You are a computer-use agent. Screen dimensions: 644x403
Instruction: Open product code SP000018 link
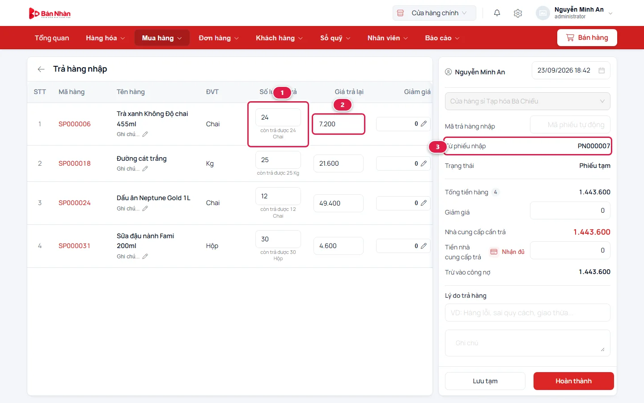[75, 163]
